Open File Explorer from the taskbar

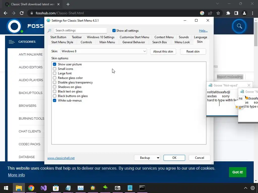[19, 188]
